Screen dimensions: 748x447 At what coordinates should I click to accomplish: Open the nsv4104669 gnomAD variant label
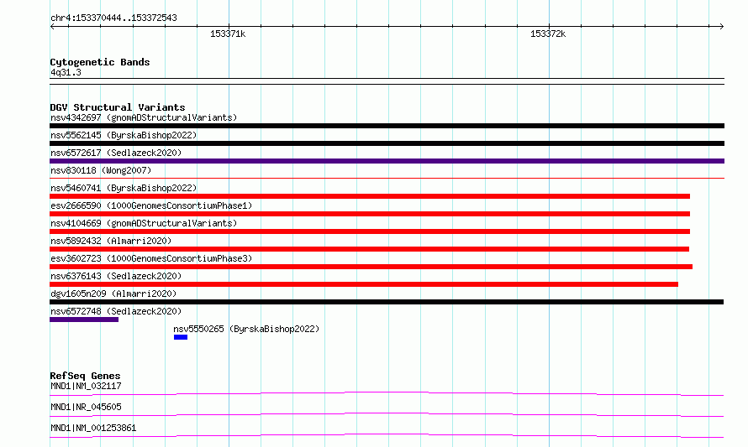(144, 223)
